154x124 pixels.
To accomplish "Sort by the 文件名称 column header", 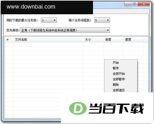I will (49, 39).
